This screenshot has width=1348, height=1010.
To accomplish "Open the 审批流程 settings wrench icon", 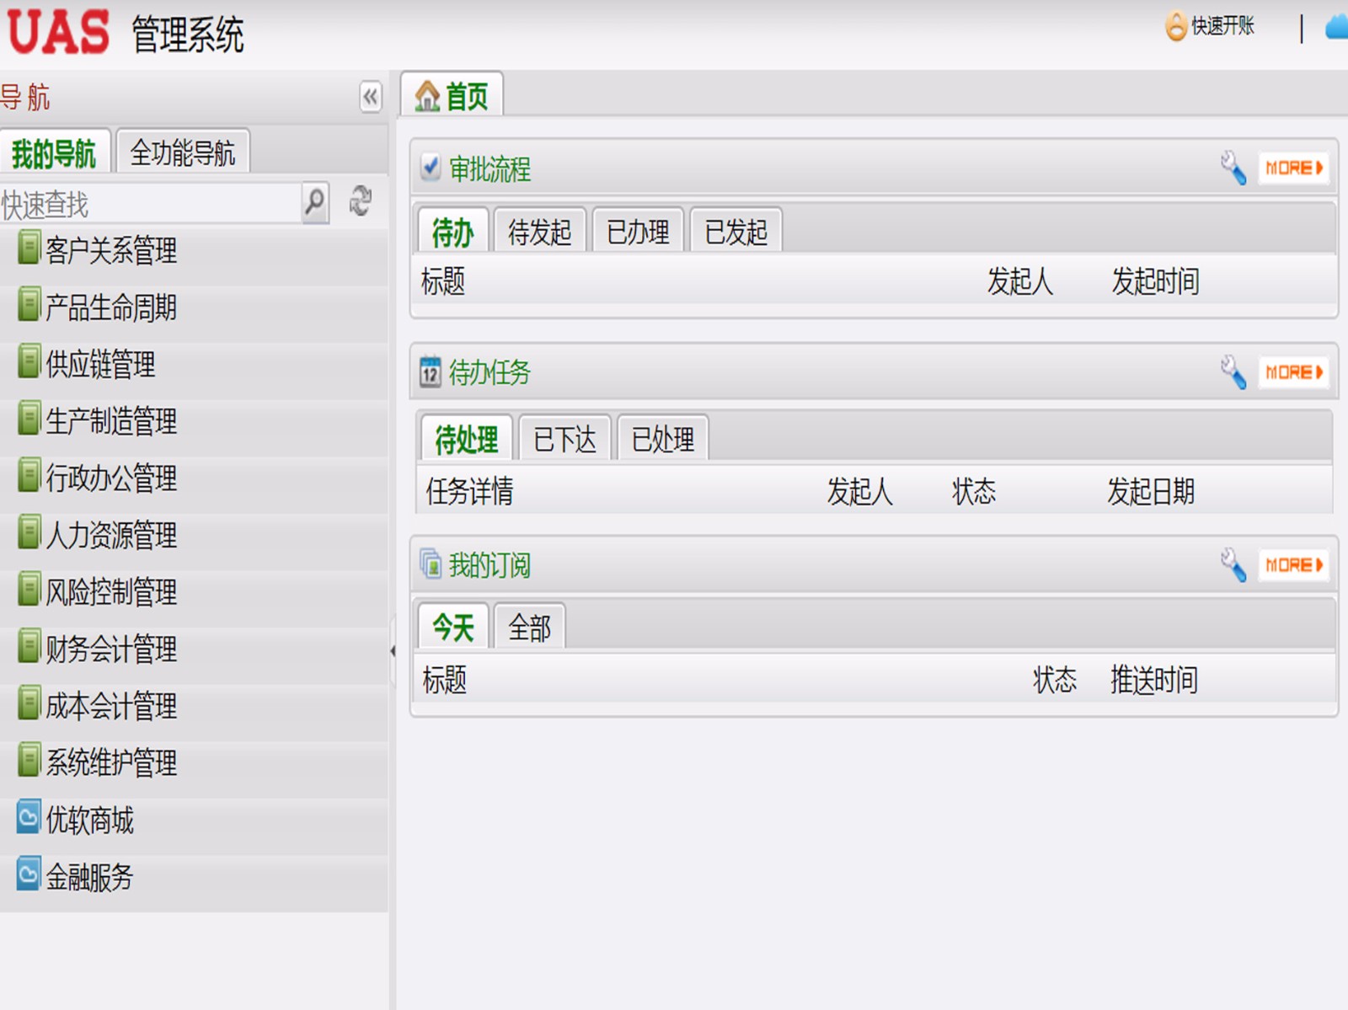I will pos(1233,168).
